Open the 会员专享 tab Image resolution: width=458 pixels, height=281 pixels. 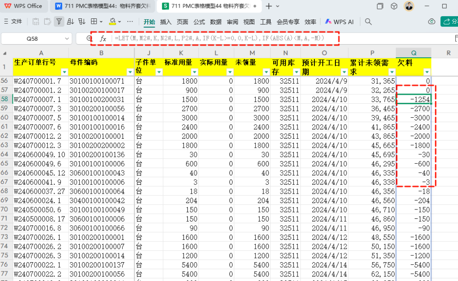click(x=288, y=22)
